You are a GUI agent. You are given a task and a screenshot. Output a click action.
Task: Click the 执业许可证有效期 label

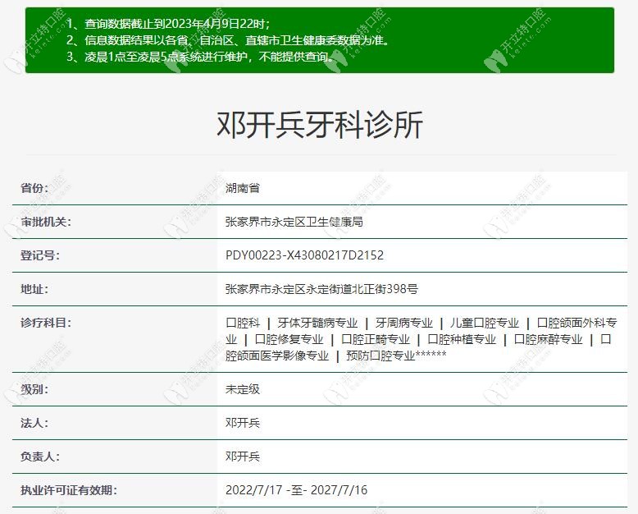[68, 490]
